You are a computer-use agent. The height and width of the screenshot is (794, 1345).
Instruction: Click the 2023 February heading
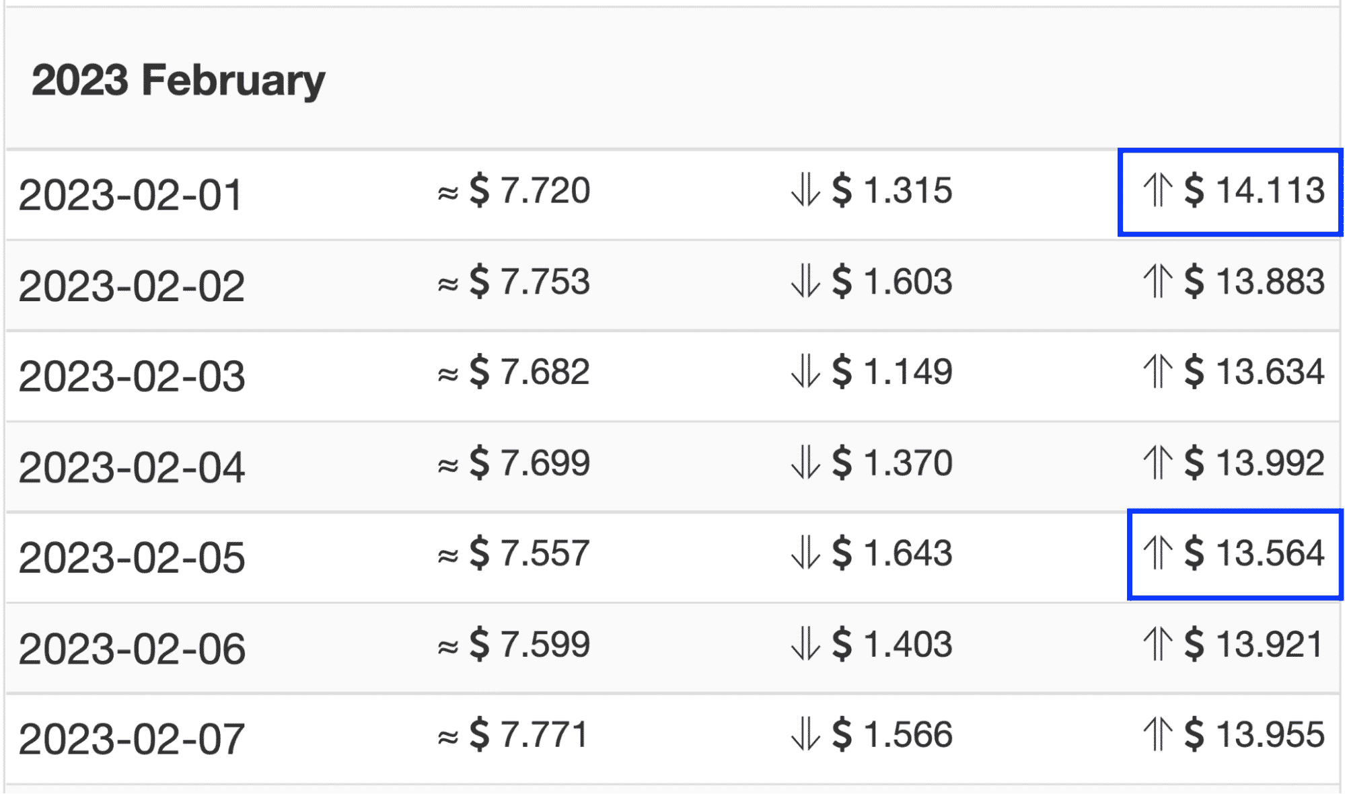coord(178,81)
